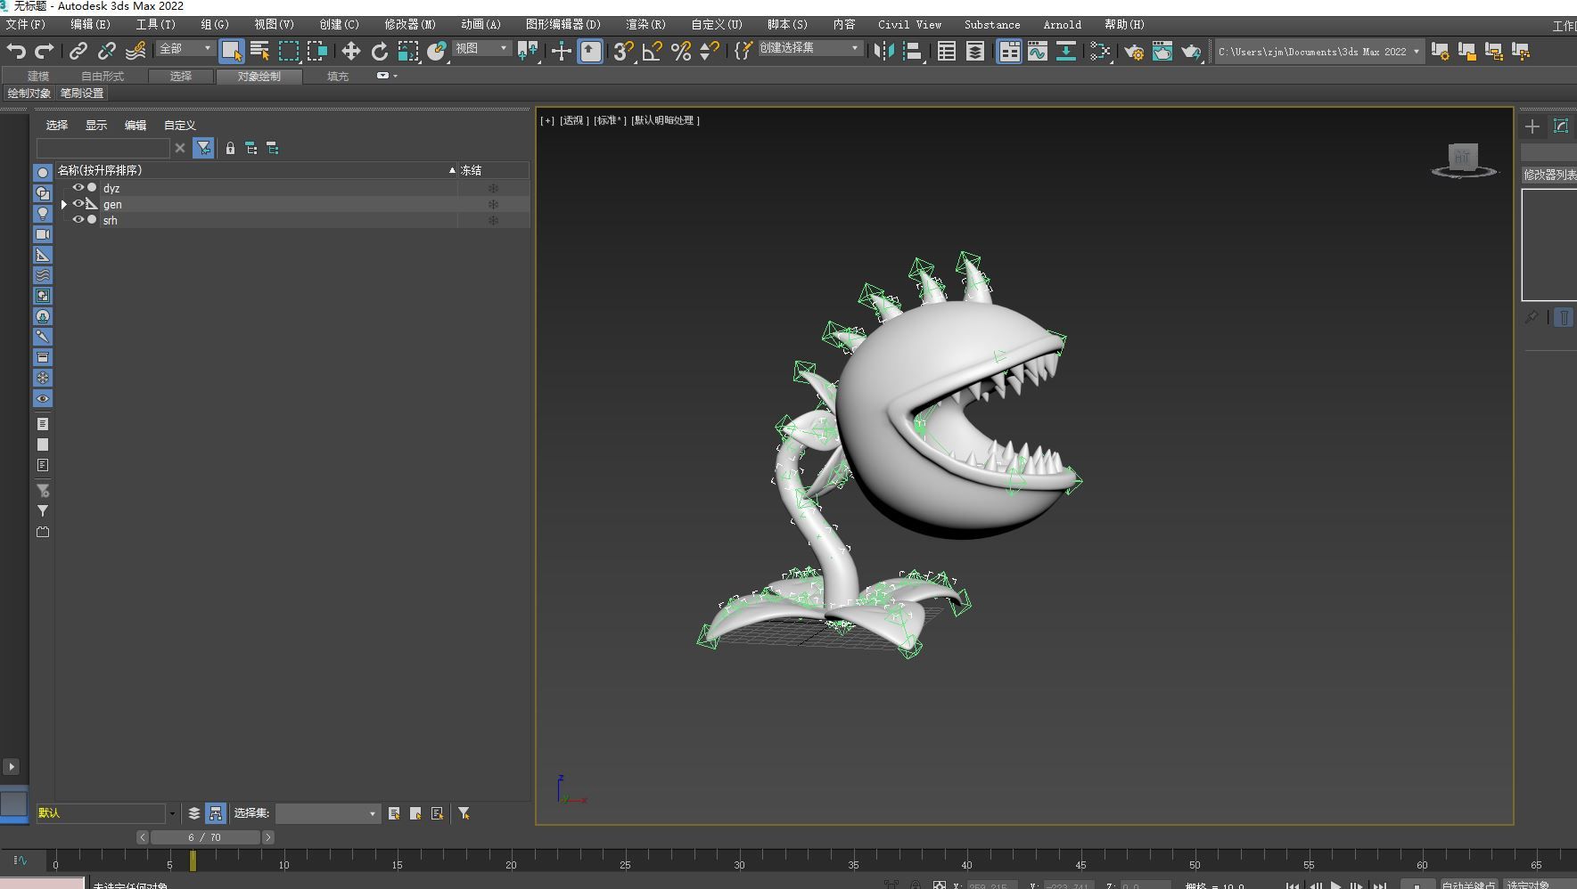Toggle freeze for the gen object
Image resolution: width=1577 pixels, height=889 pixels.
(493, 204)
